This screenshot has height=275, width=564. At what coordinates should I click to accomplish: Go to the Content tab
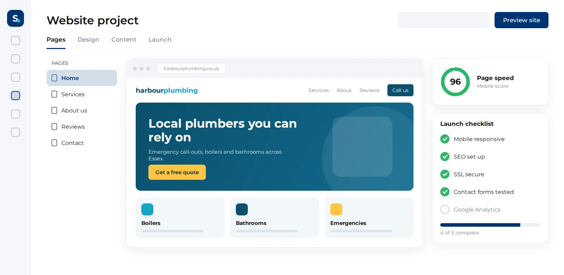point(124,39)
